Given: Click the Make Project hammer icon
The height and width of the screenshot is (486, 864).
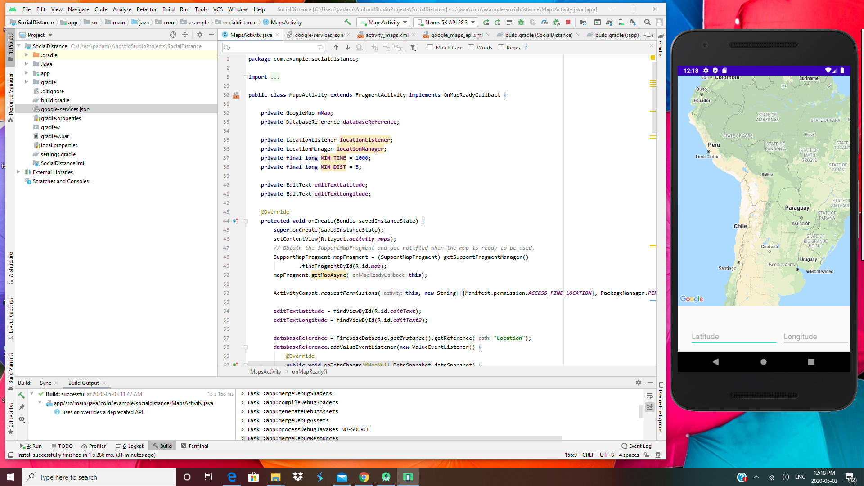Looking at the screenshot, I should 347,22.
